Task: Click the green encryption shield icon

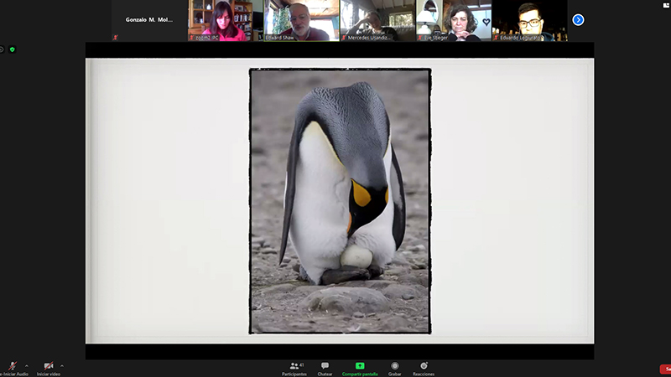Action: [13, 49]
